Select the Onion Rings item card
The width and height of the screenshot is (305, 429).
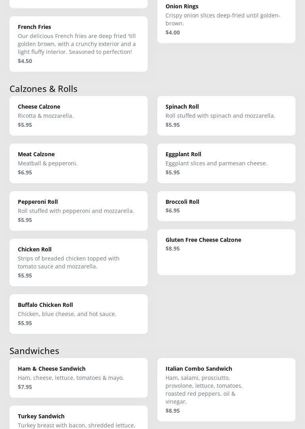coord(226,20)
